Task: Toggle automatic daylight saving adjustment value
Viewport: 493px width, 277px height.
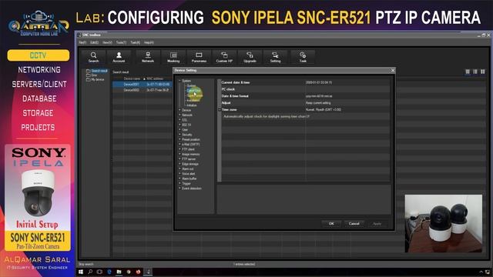Action: pyautogui.click(x=347, y=116)
